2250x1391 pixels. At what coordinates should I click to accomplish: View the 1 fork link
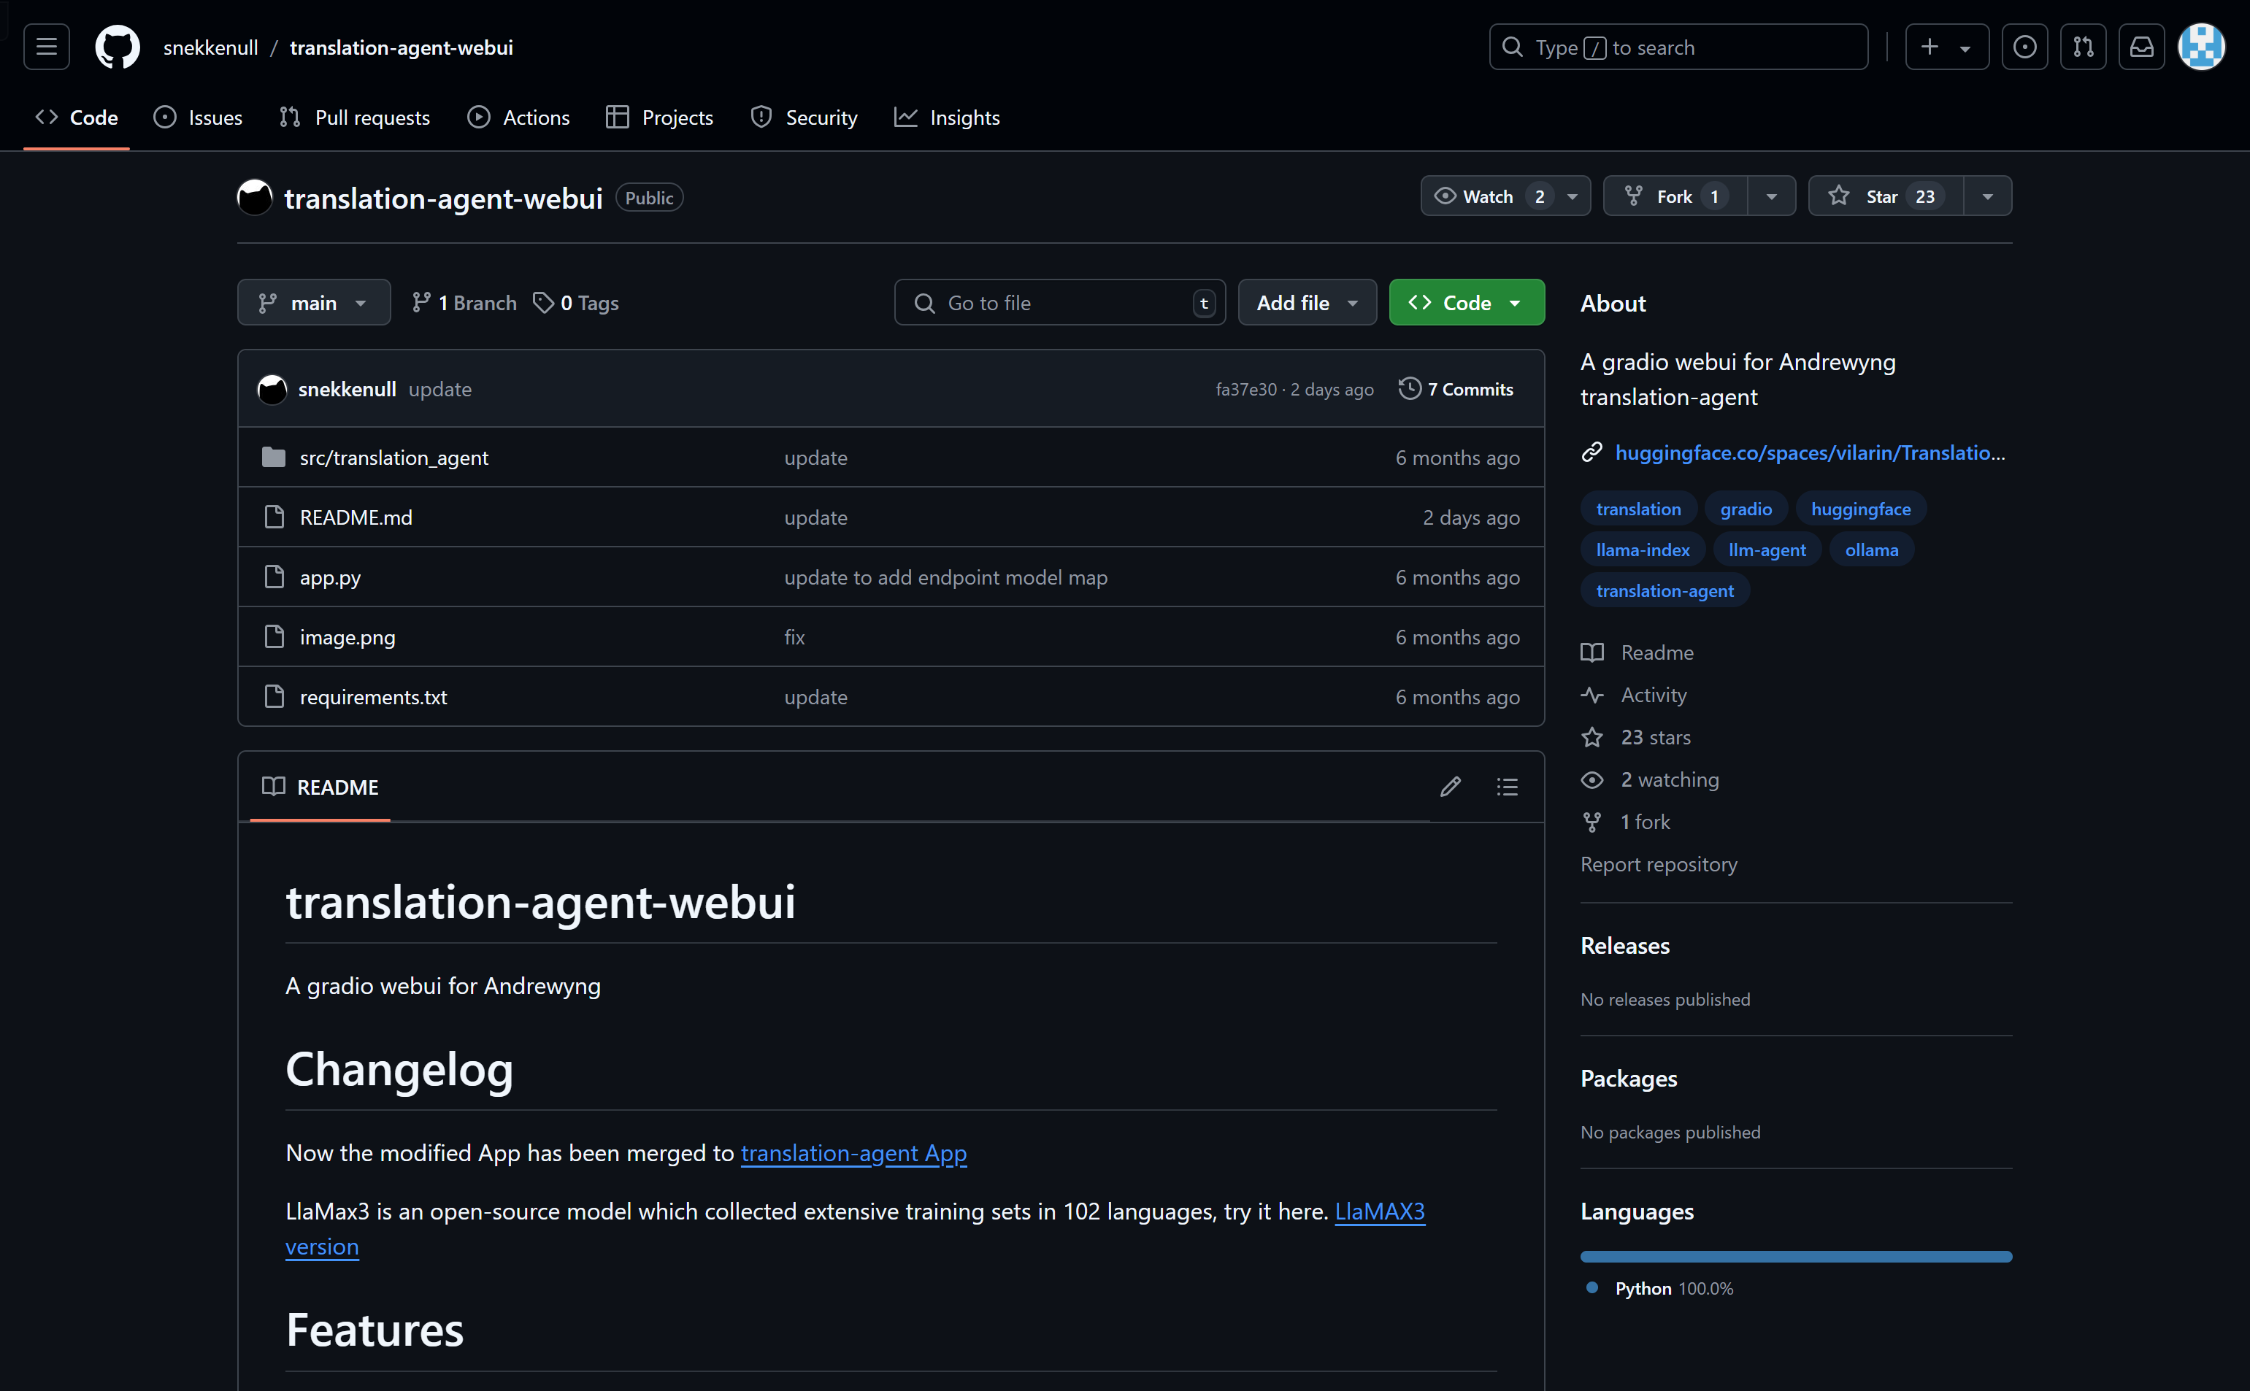(x=1626, y=822)
